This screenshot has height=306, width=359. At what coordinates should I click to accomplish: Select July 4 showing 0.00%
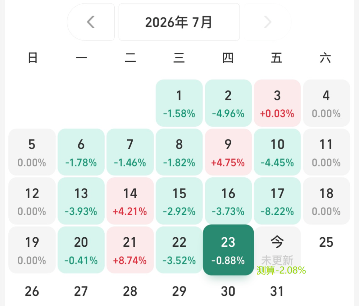[x=326, y=103]
